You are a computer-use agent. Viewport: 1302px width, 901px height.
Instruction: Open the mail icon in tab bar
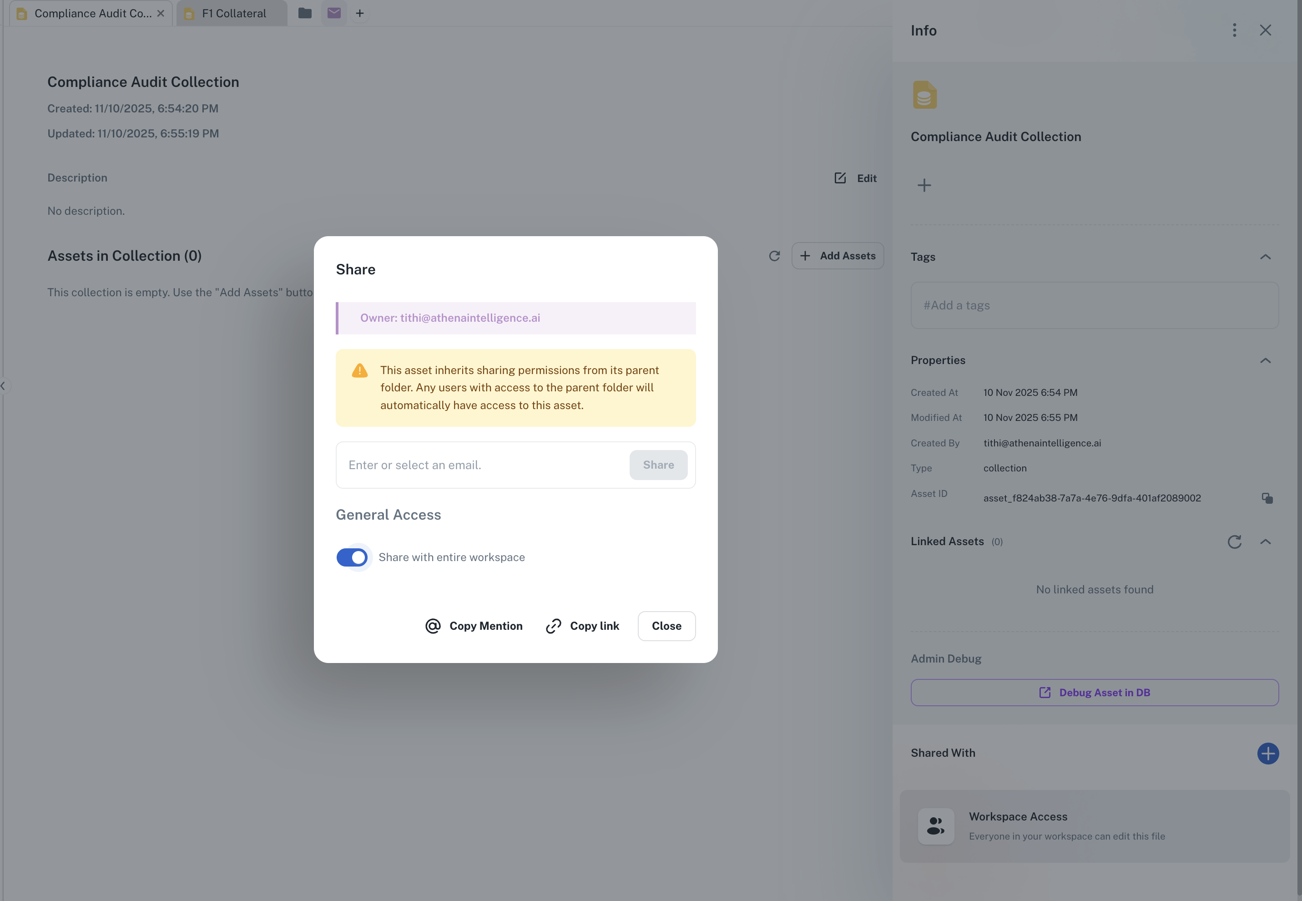[334, 13]
